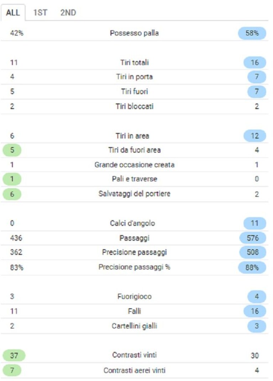Click the Possesso palla label

134,33
